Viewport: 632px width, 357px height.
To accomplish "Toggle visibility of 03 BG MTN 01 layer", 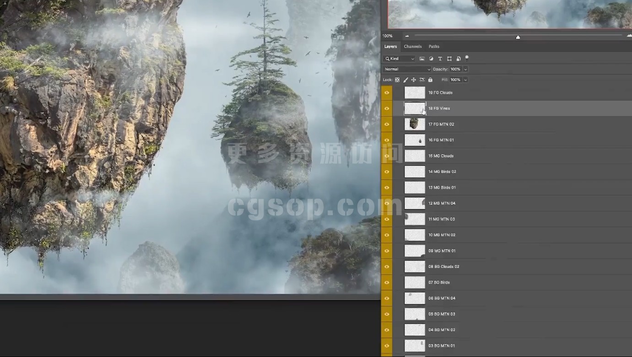I will point(387,346).
